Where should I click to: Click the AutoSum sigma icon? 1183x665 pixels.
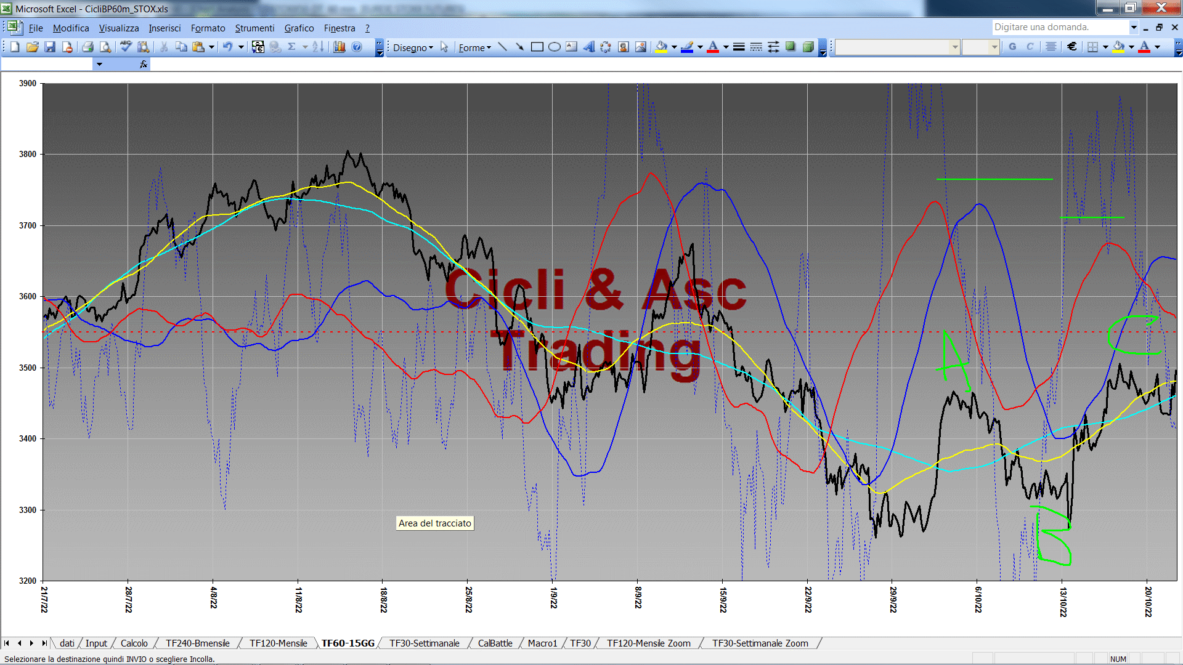click(x=292, y=47)
